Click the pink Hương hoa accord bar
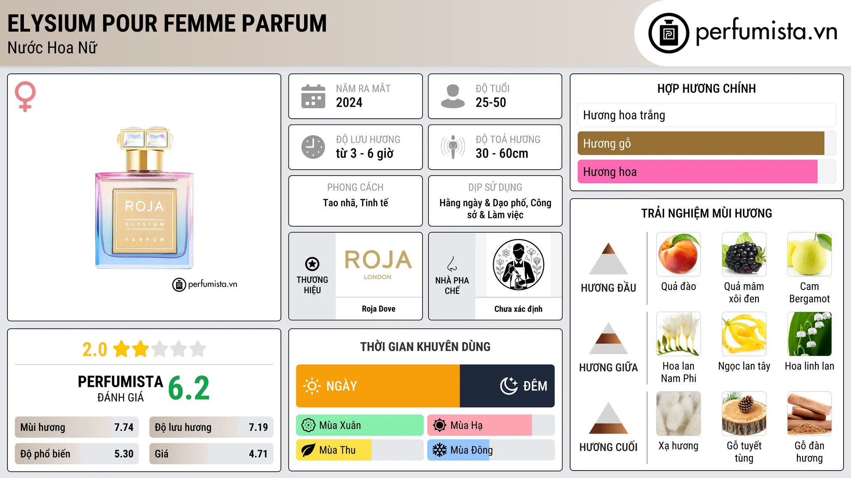Screen dimensions: 851x478 (x=706, y=171)
